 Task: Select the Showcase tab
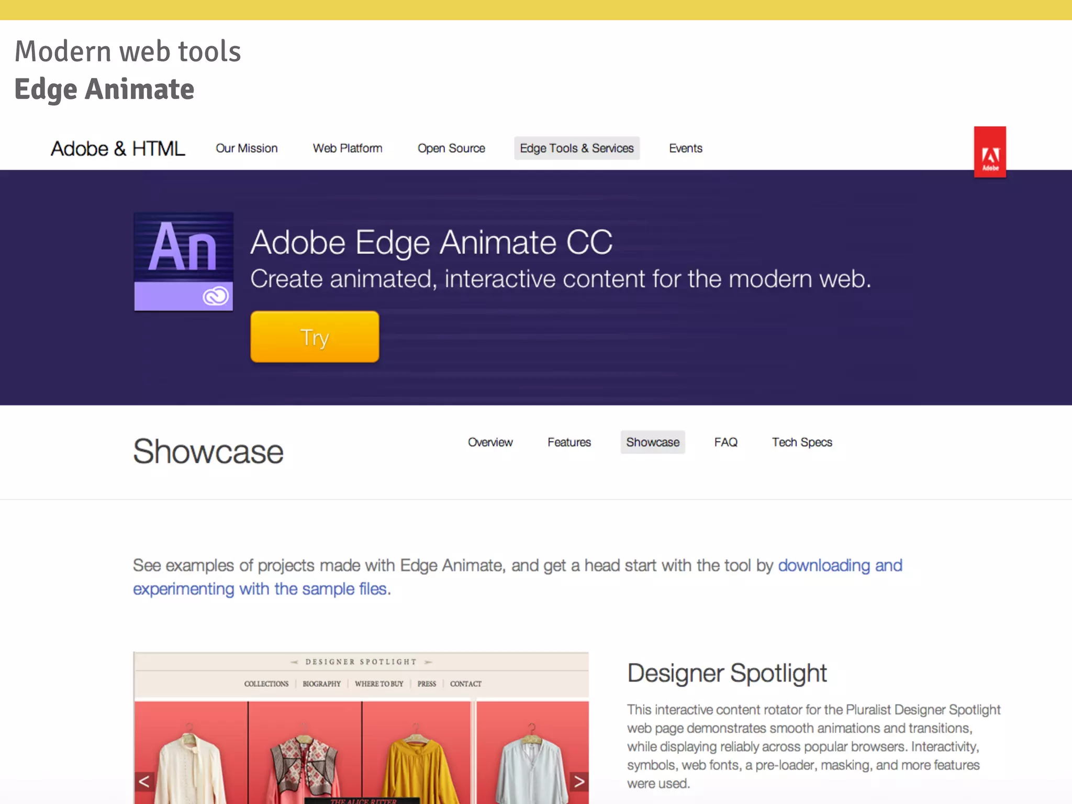pos(653,442)
